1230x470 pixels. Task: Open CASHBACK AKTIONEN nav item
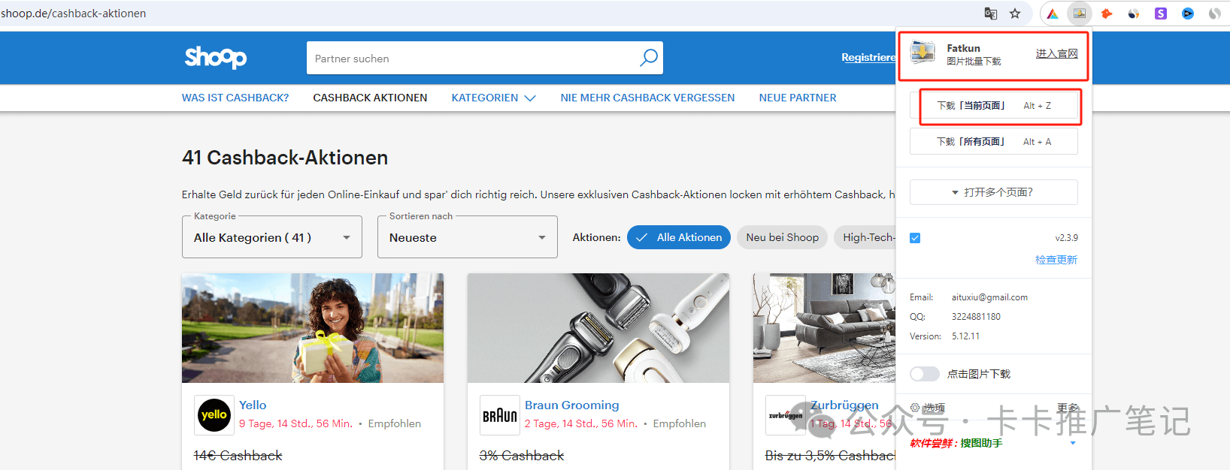coord(370,98)
